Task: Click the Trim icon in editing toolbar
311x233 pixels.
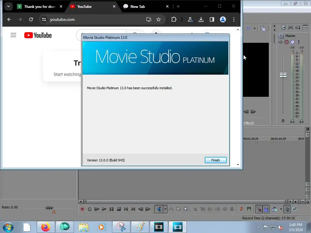Action: 203,209
